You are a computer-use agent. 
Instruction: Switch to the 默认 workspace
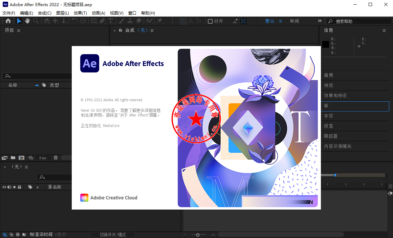[x=270, y=21]
